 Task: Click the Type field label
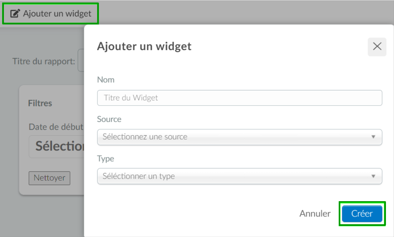point(106,159)
